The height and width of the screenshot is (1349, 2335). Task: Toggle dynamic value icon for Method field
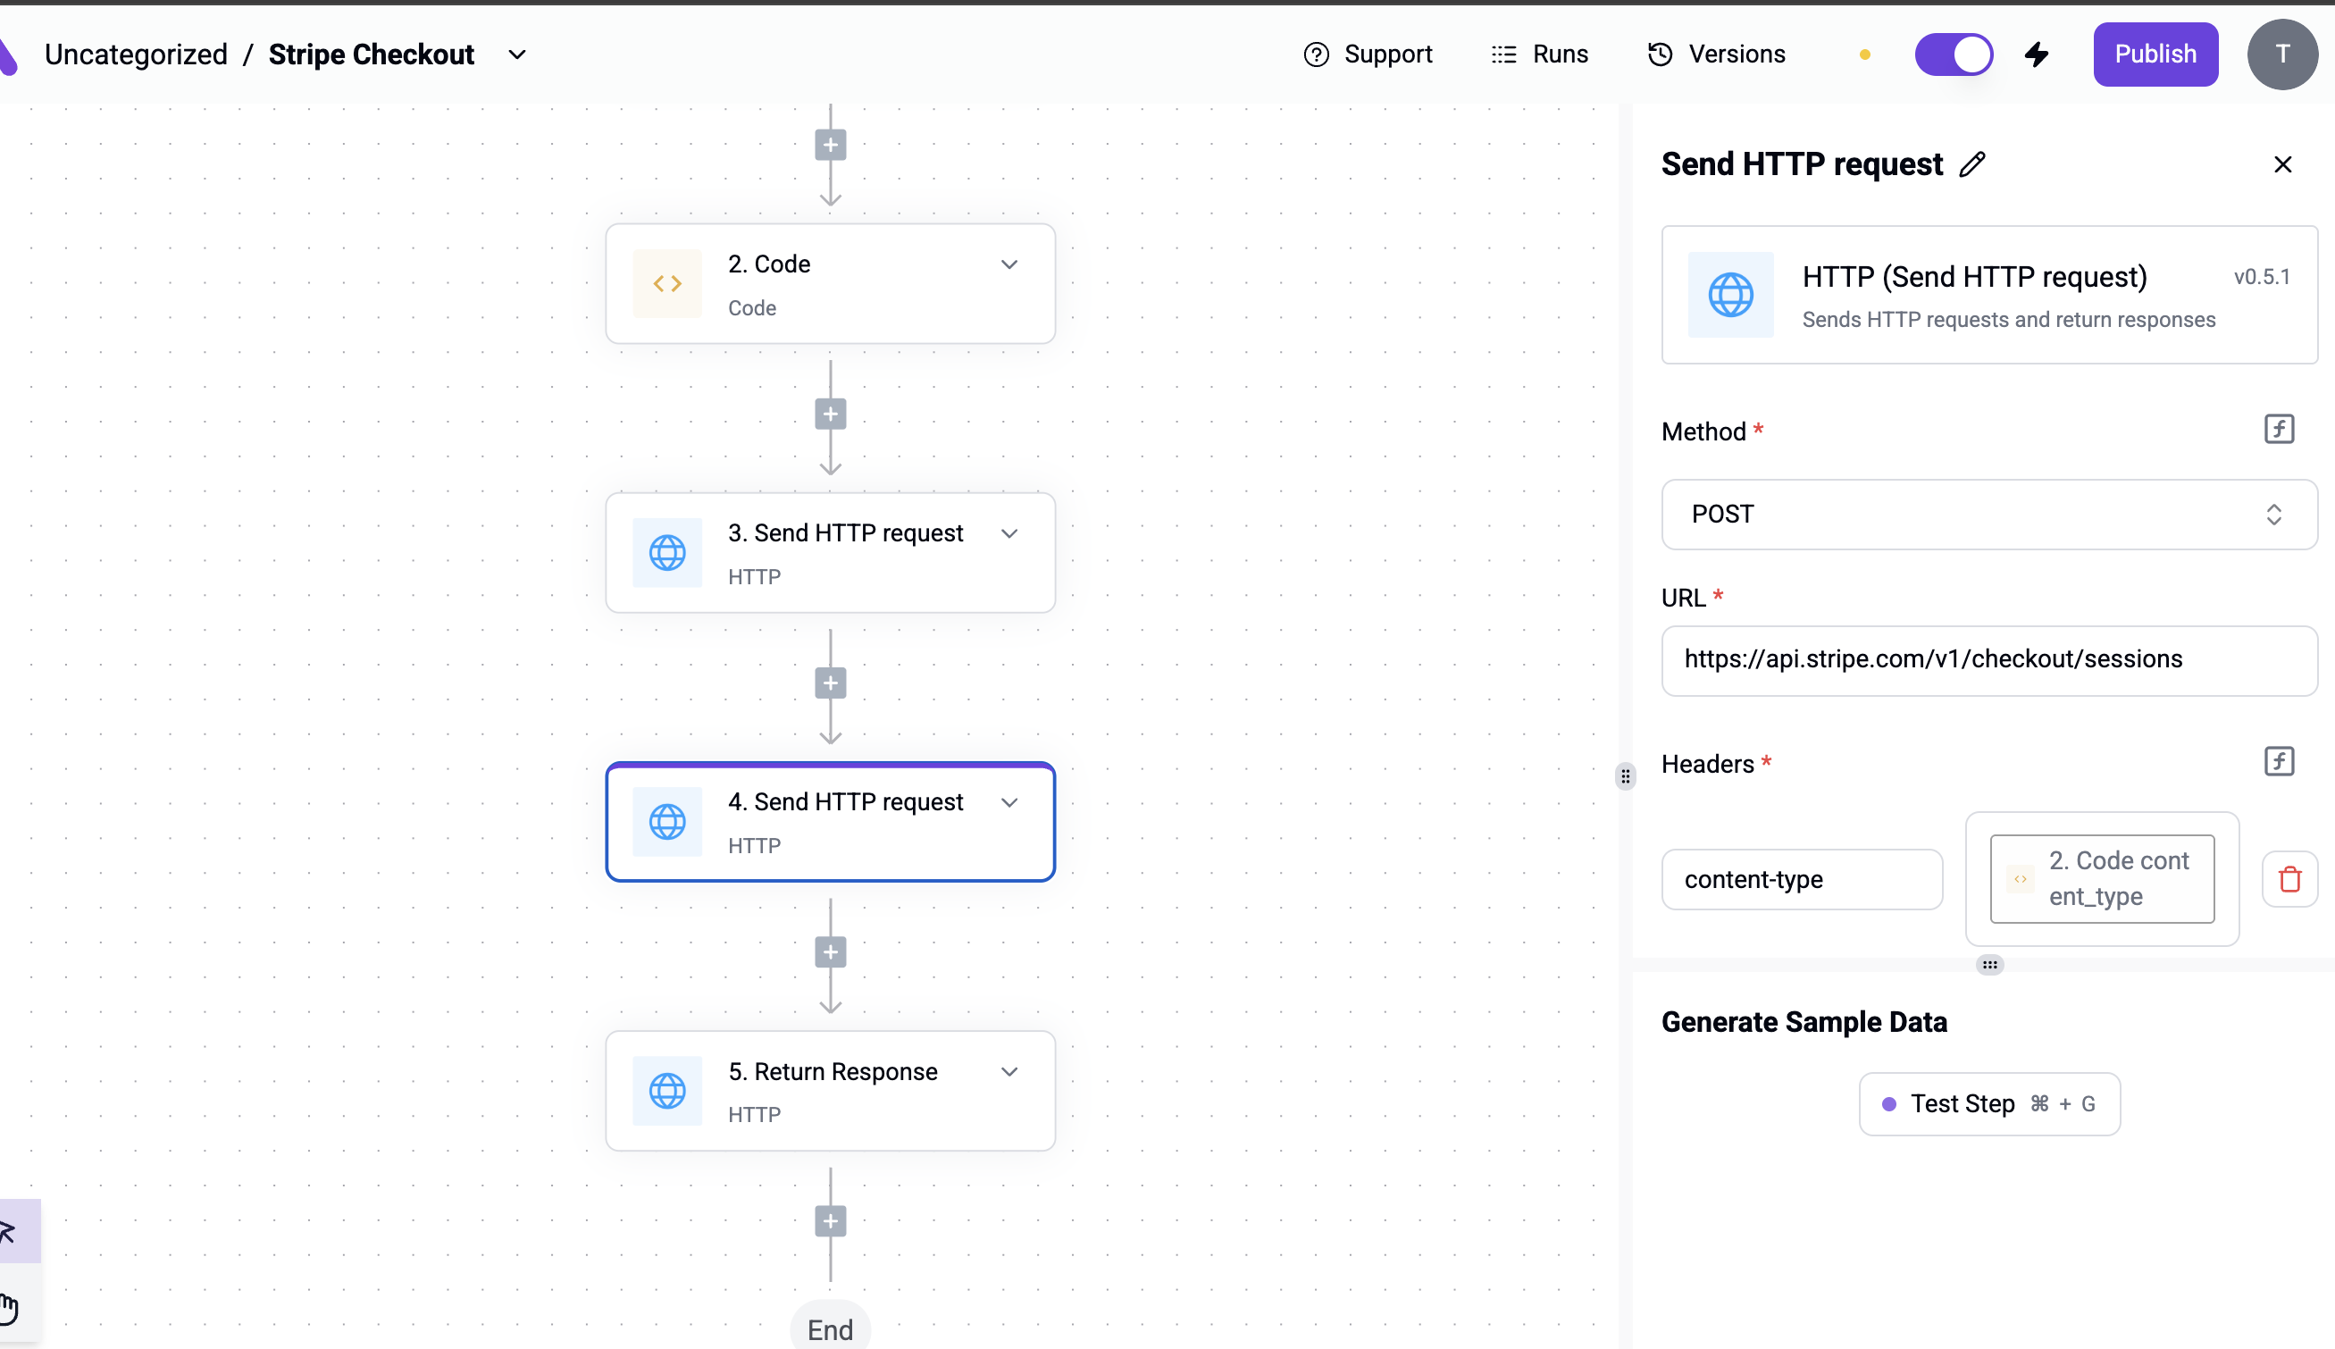pyautogui.click(x=2279, y=430)
